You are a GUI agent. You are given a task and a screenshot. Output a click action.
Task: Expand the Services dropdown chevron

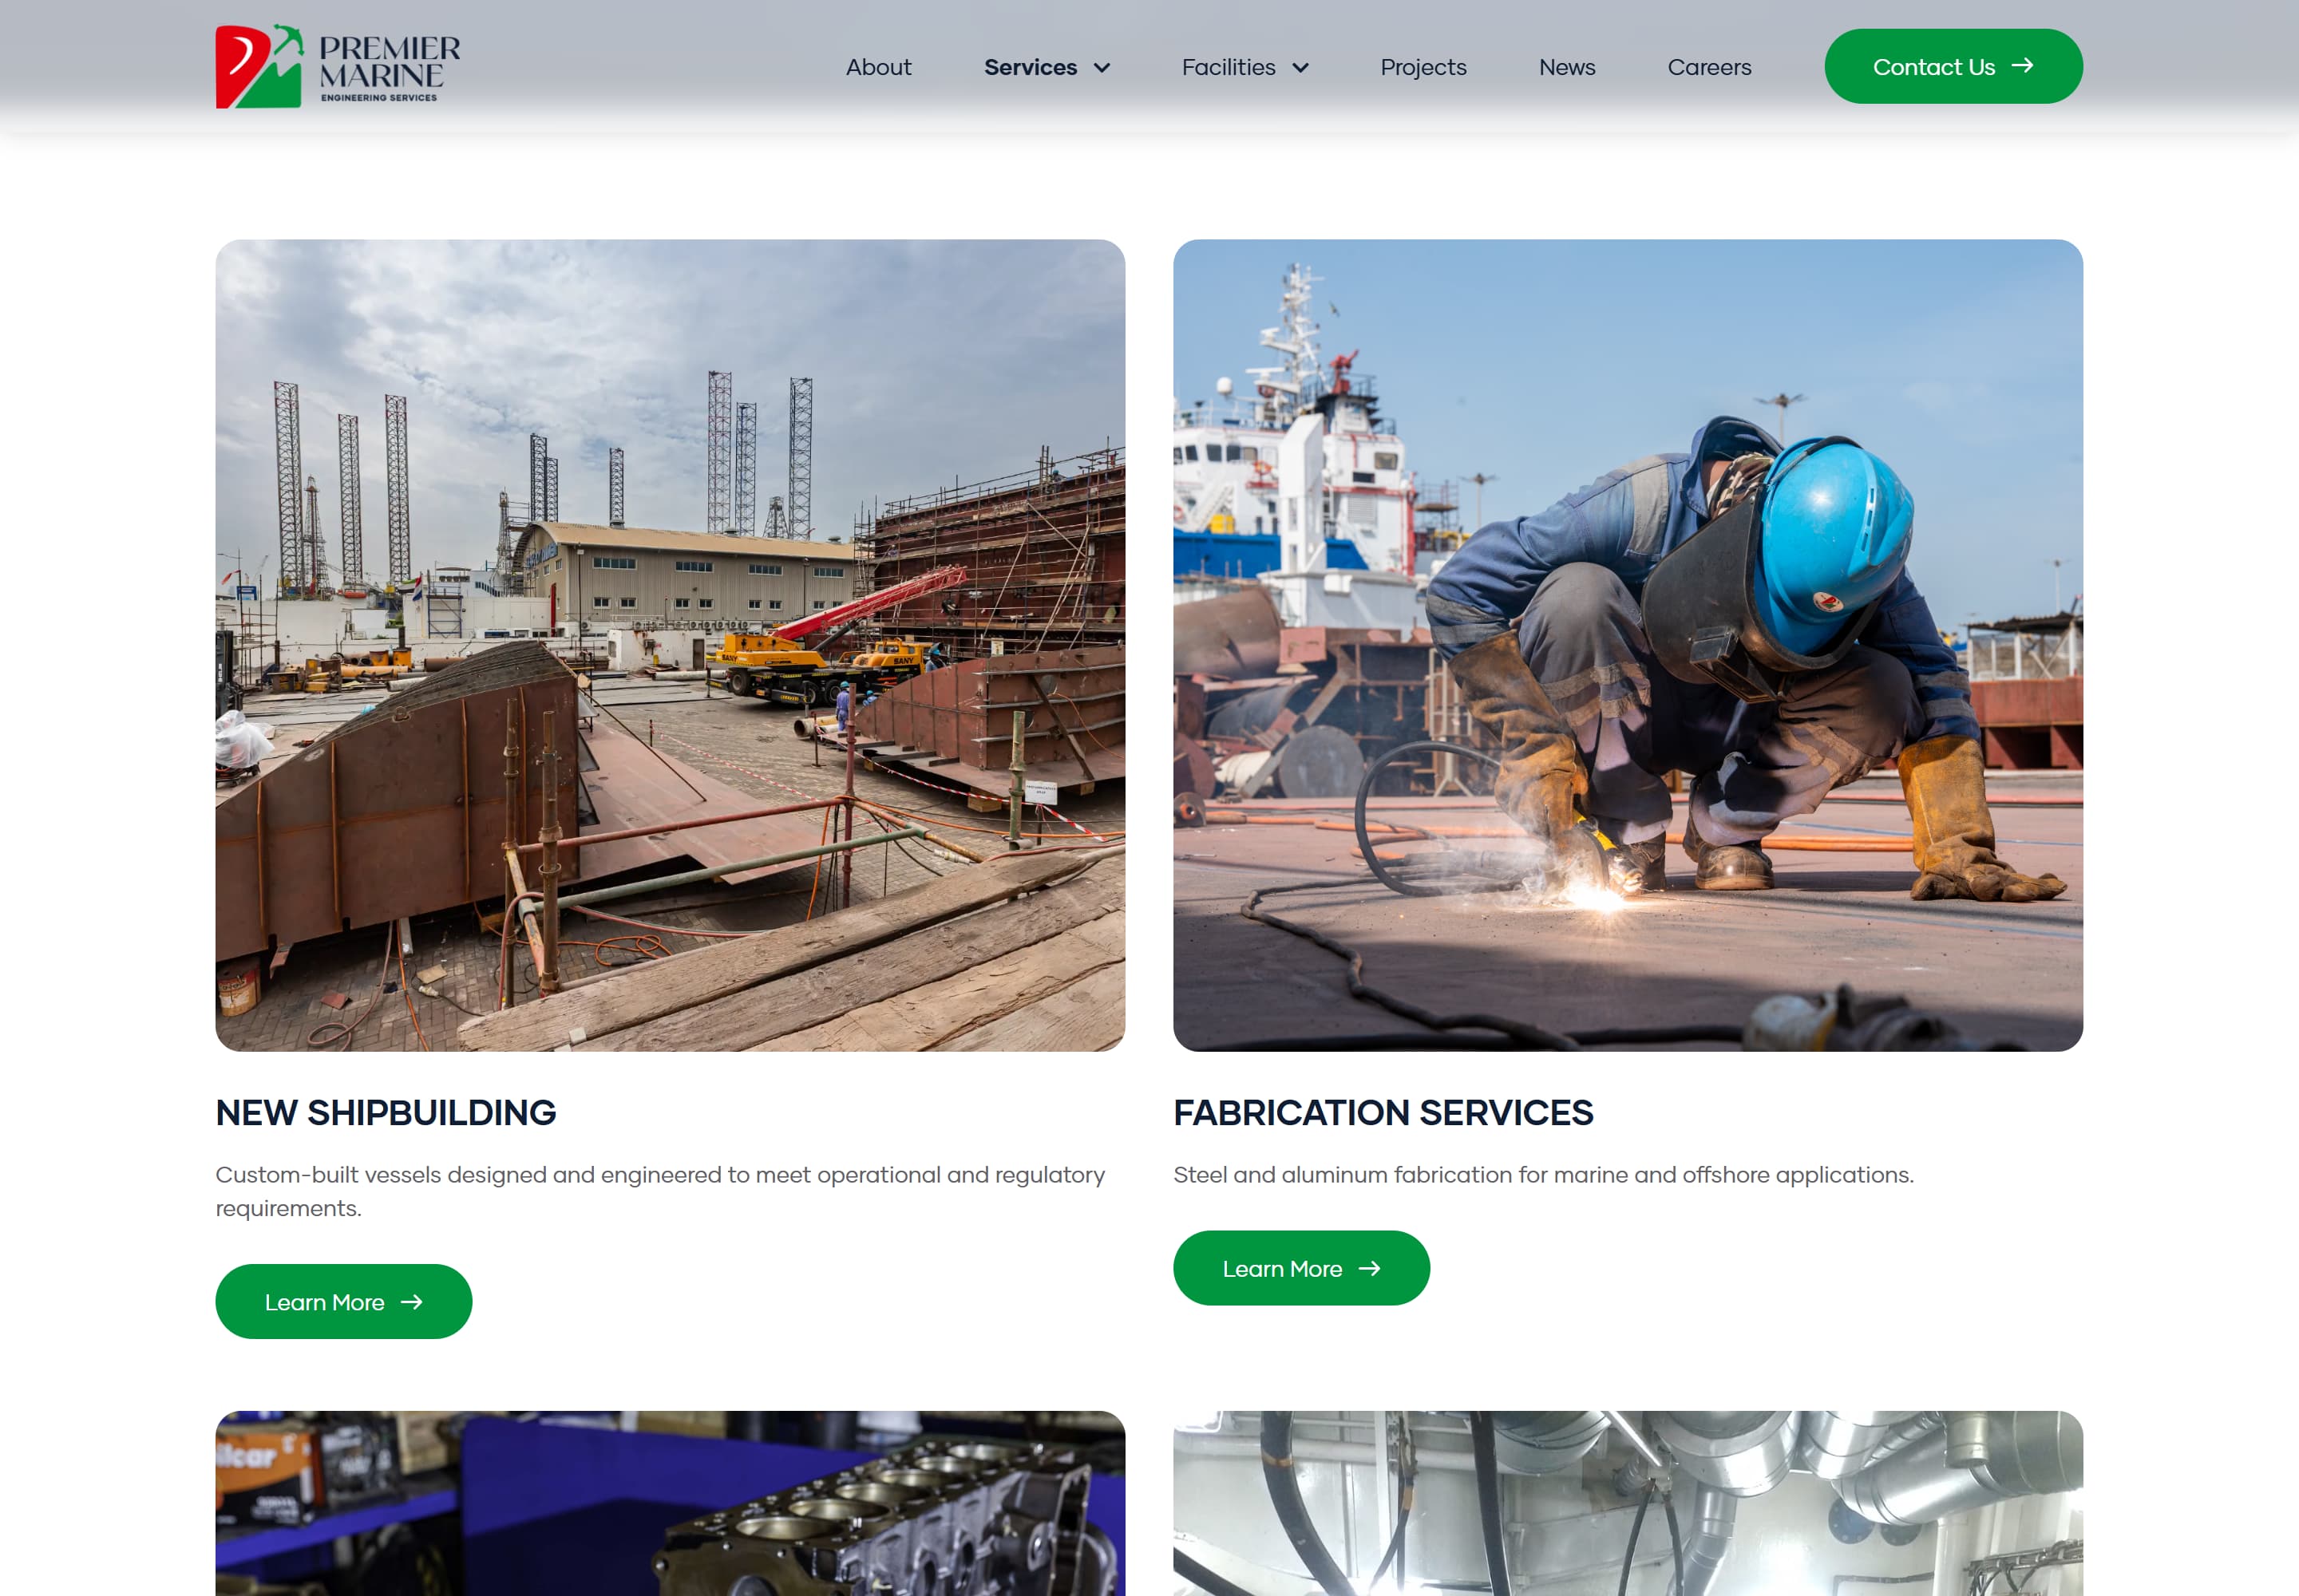point(1102,68)
